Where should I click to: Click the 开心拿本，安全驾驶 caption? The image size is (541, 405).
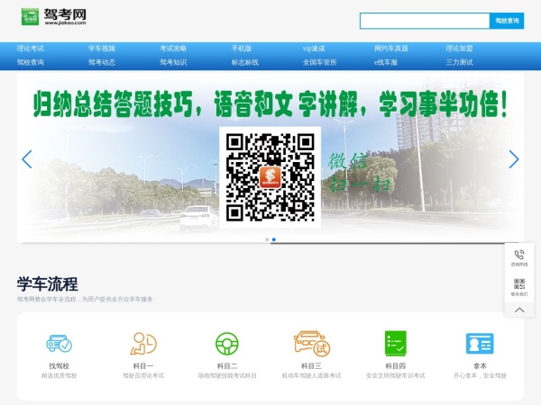[480, 375]
